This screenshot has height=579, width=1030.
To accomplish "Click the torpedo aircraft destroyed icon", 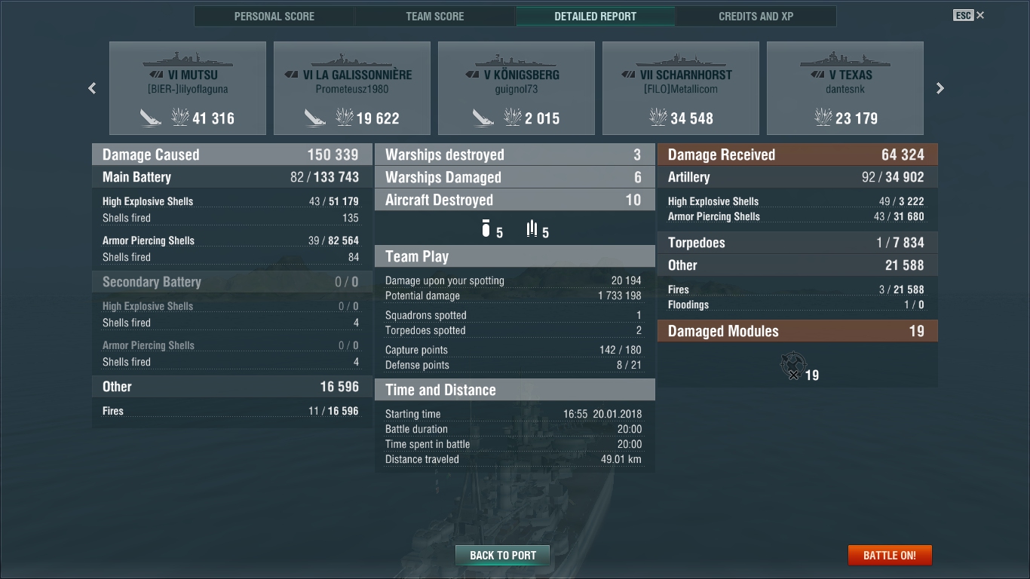I will (x=532, y=228).
